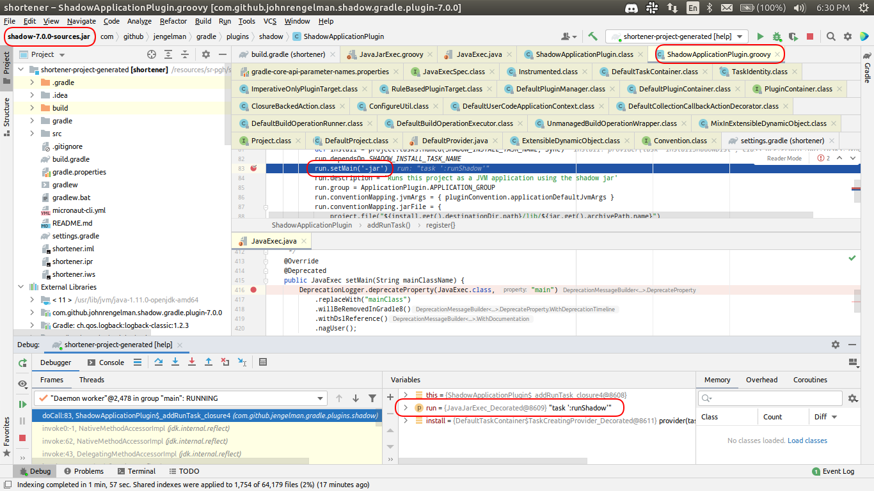The height and width of the screenshot is (491, 874).
Task: Click the Memory tab search field
Action: (x=770, y=398)
